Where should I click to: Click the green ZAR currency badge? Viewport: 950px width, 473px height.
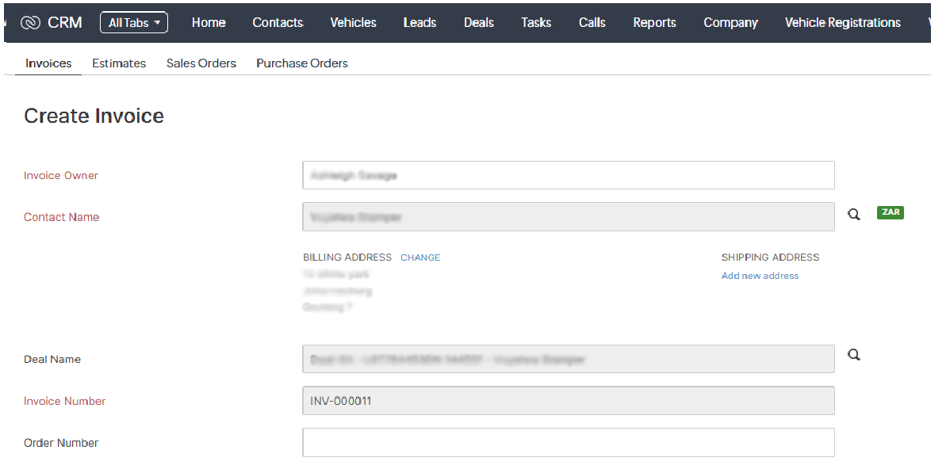[890, 212]
